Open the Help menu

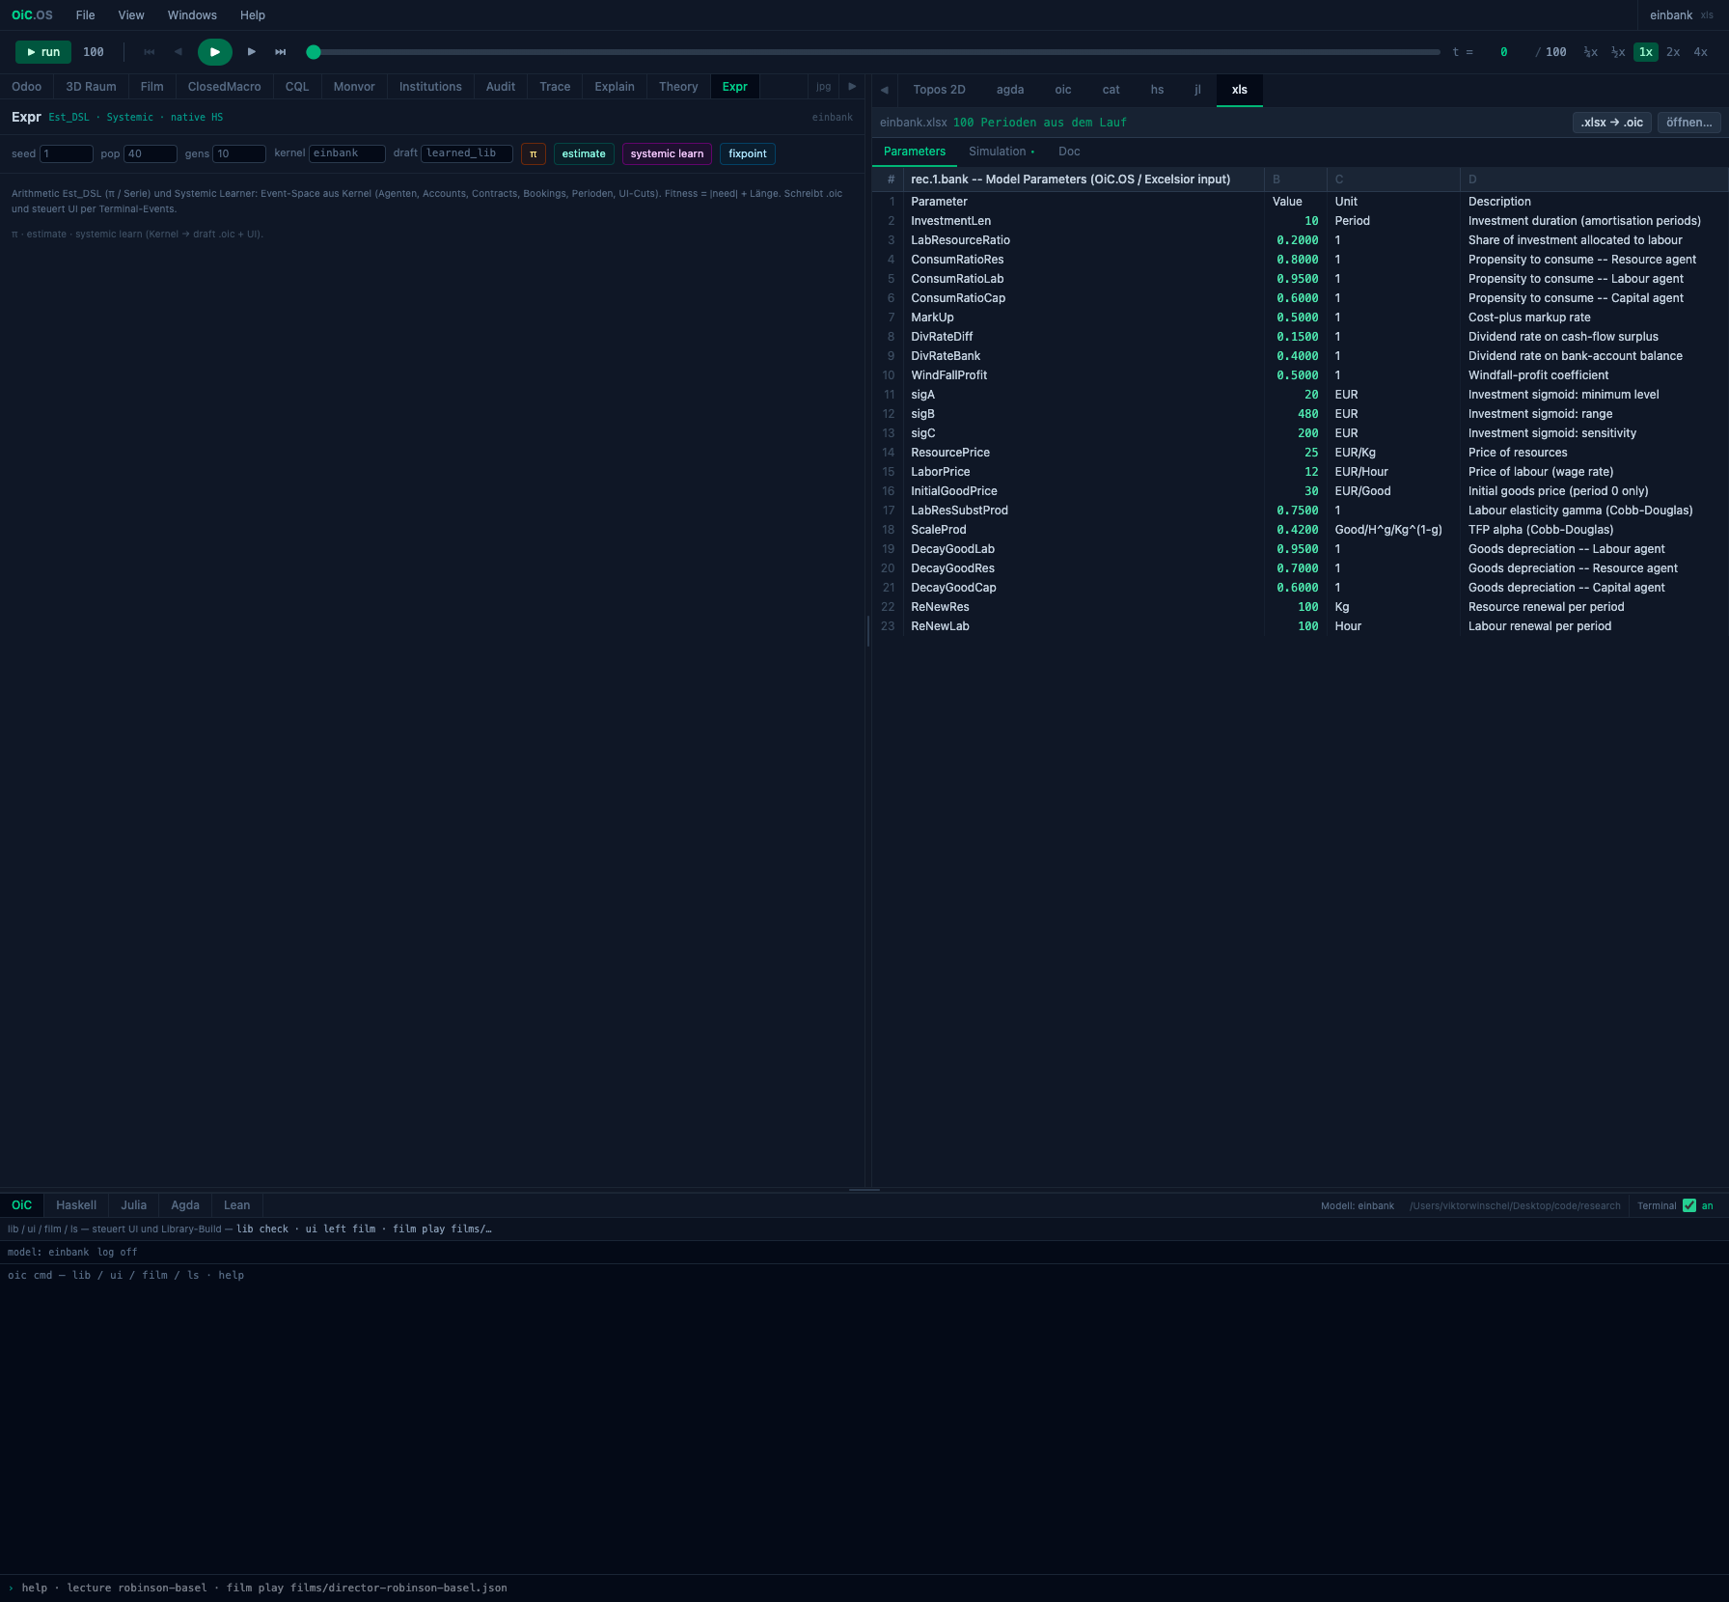click(253, 15)
